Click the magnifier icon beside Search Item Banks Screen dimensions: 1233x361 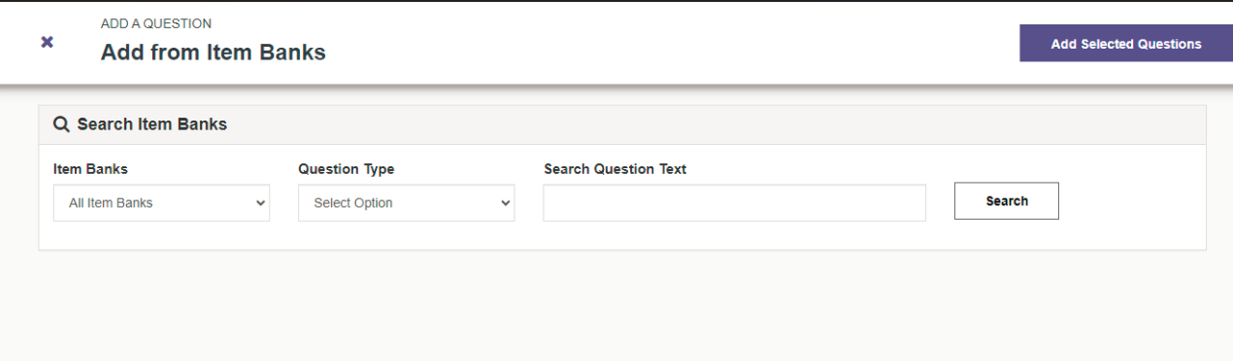click(x=62, y=124)
